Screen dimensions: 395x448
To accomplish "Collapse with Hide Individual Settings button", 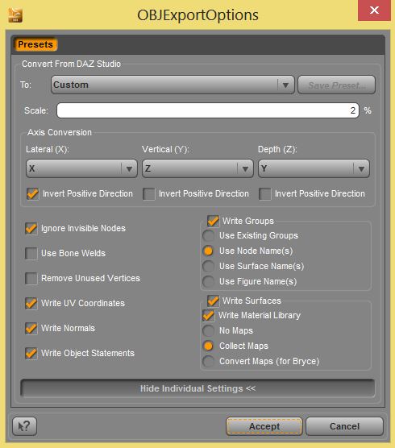I will point(197,388).
